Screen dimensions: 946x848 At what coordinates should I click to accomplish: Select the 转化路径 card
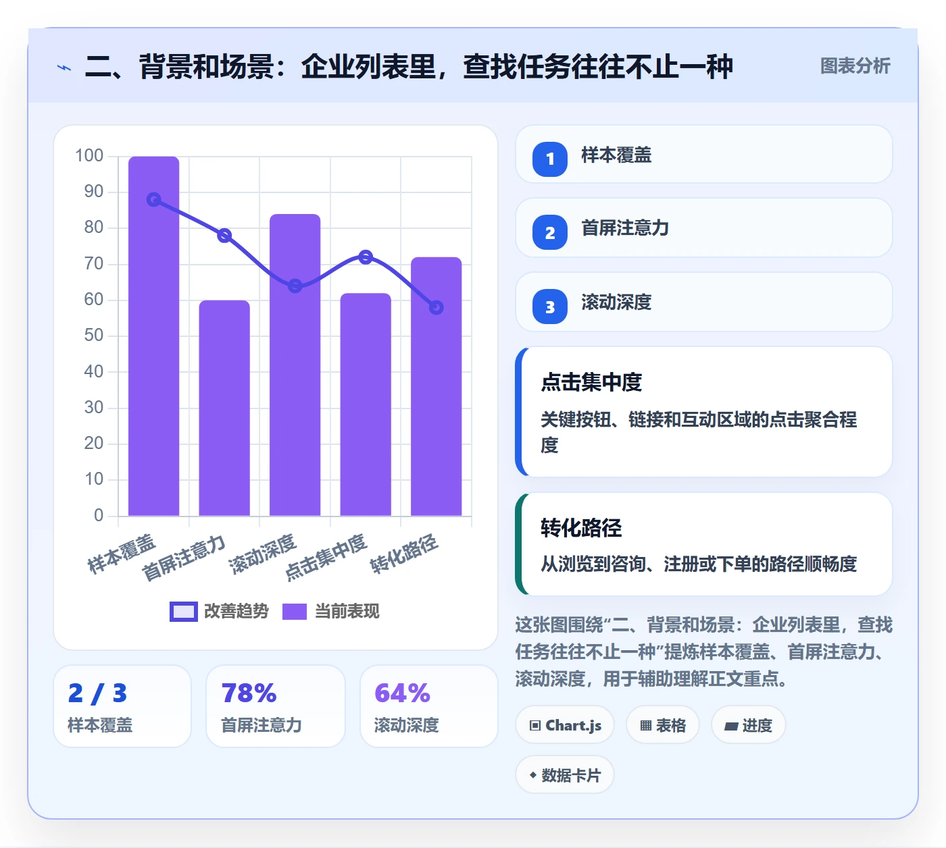coord(703,544)
